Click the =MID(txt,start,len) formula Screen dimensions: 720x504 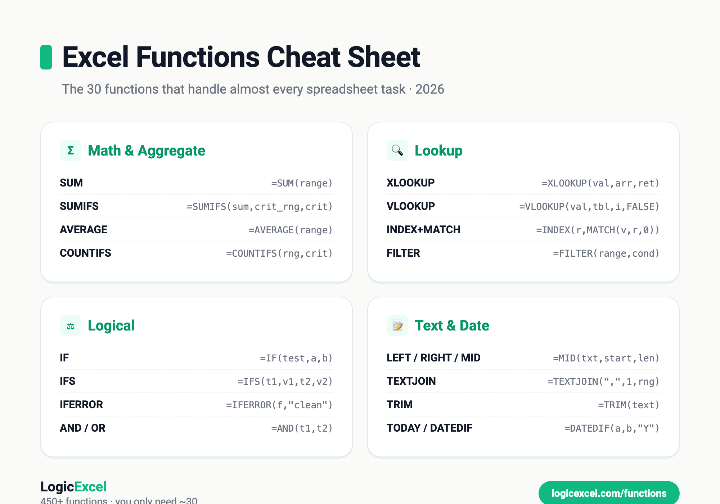(607, 358)
